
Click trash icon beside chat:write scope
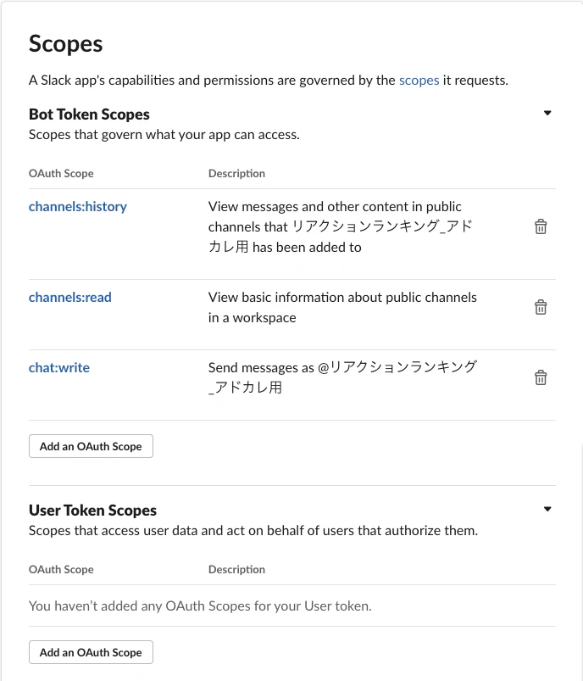pyautogui.click(x=541, y=377)
